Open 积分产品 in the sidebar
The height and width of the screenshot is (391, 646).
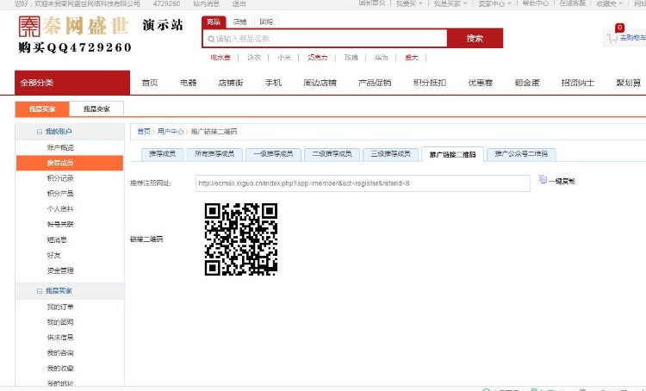[x=60, y=194]
